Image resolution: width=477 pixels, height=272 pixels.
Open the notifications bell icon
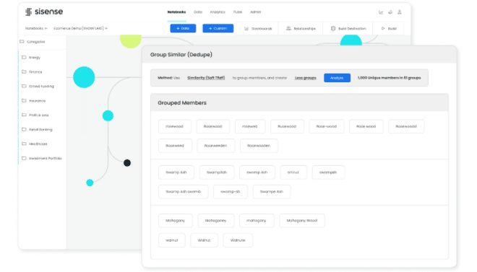(390, 12)
